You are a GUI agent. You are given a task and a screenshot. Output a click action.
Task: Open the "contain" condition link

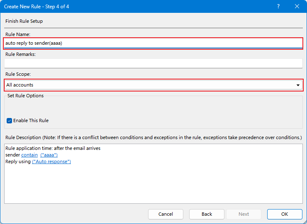[29, 155]
